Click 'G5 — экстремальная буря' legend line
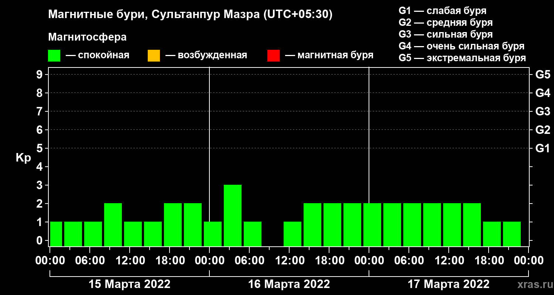 462,58
